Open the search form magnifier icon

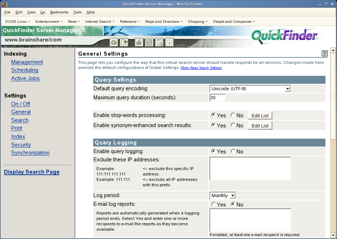pyautogui.click(x=159, y=42)
